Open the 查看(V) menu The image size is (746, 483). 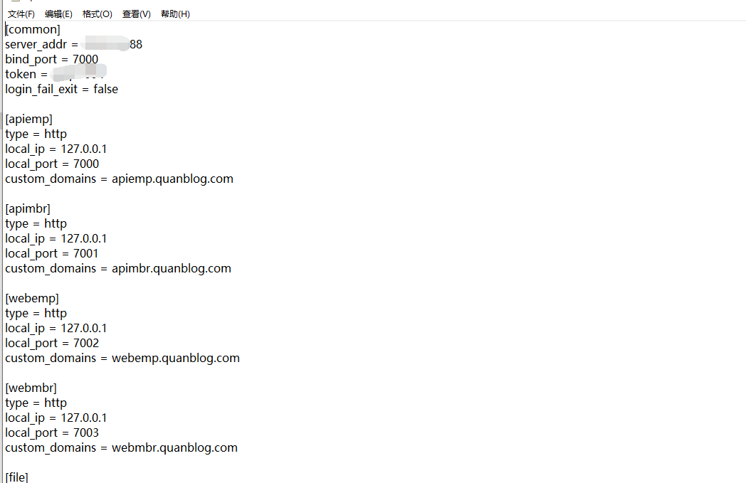click(x=137, y=14)
